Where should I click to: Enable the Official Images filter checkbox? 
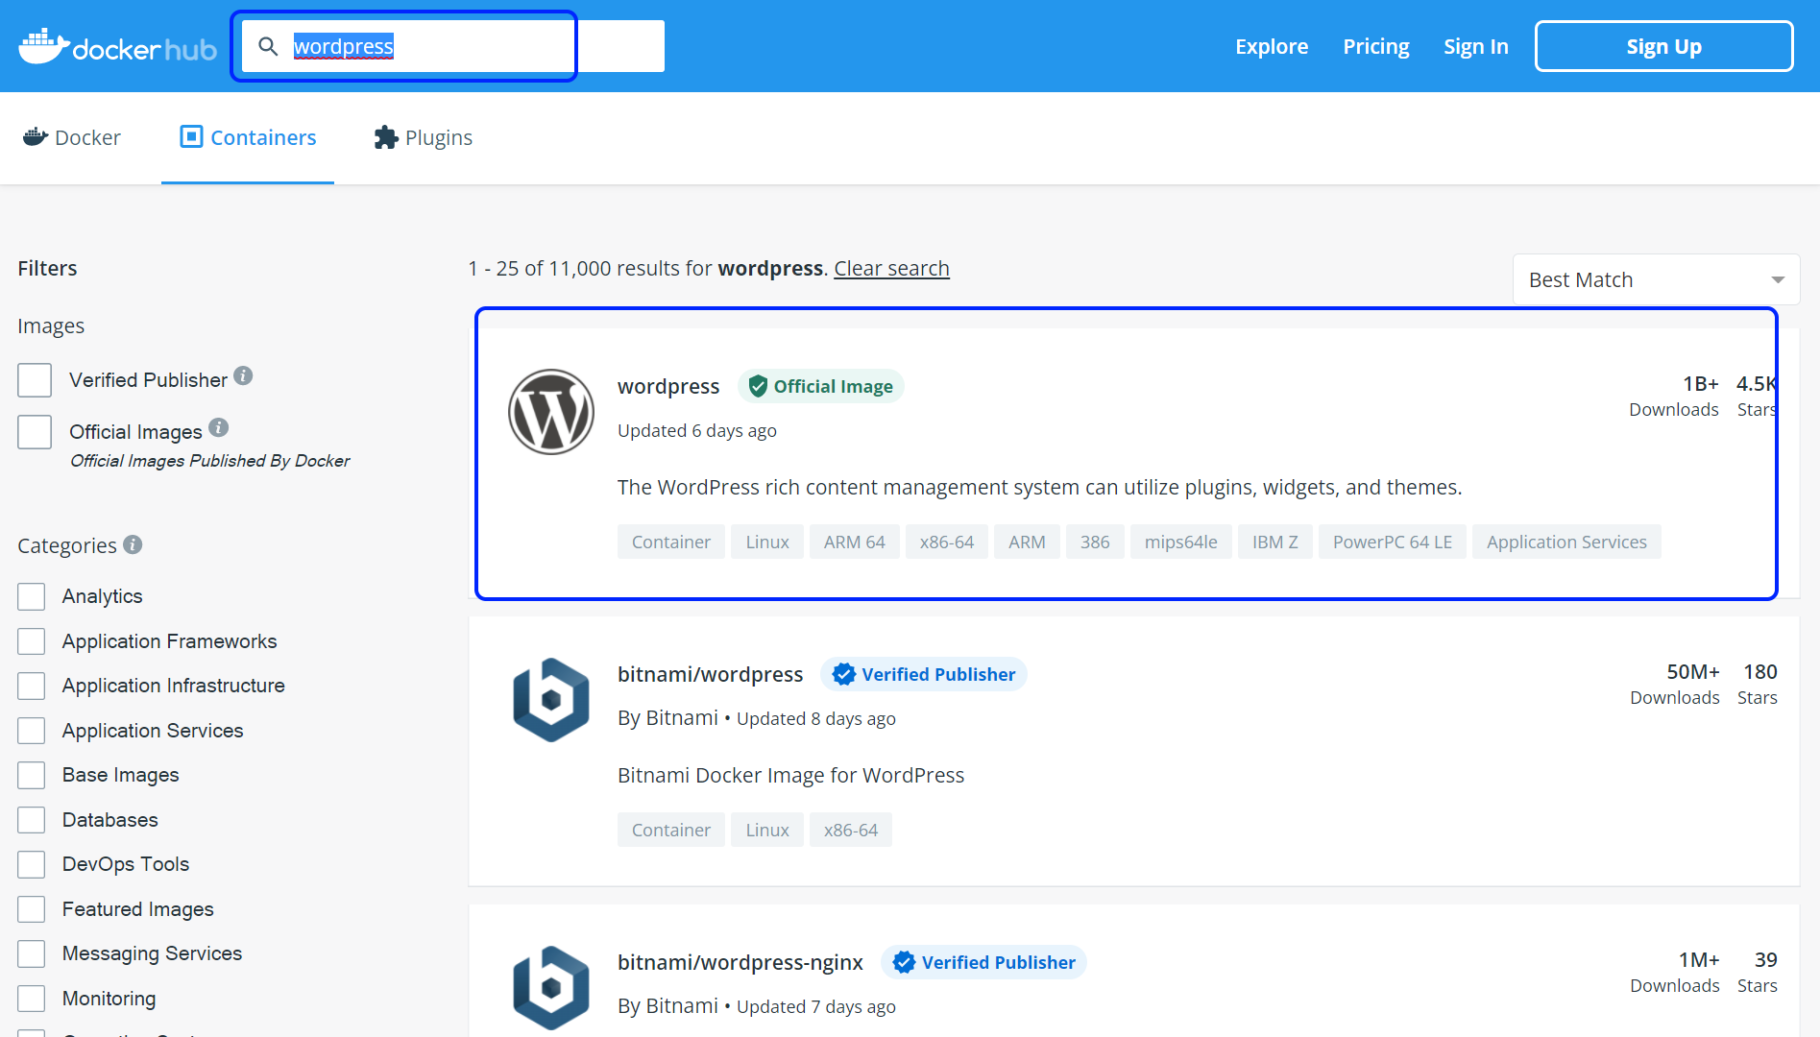click(x=35, y=432)
